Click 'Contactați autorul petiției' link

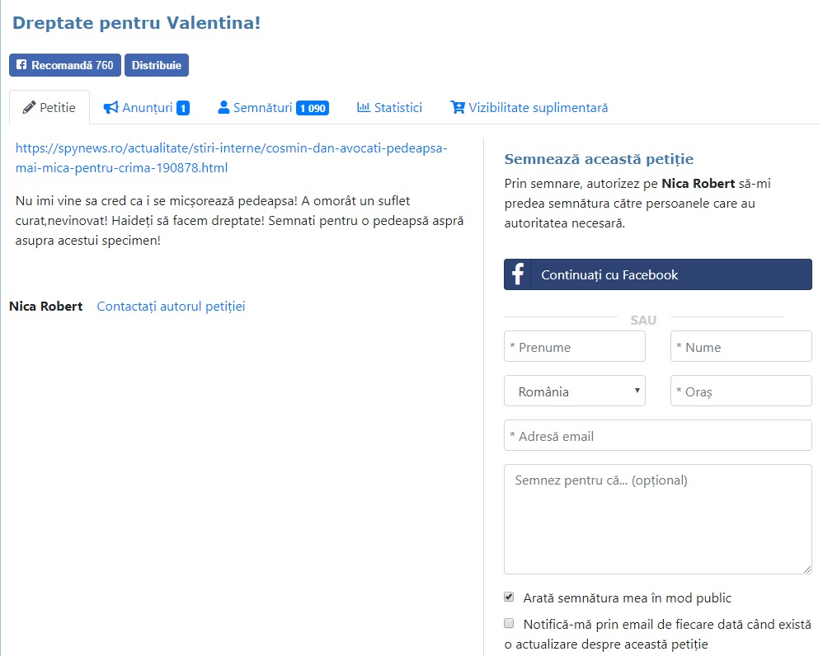tap(171, 307)
